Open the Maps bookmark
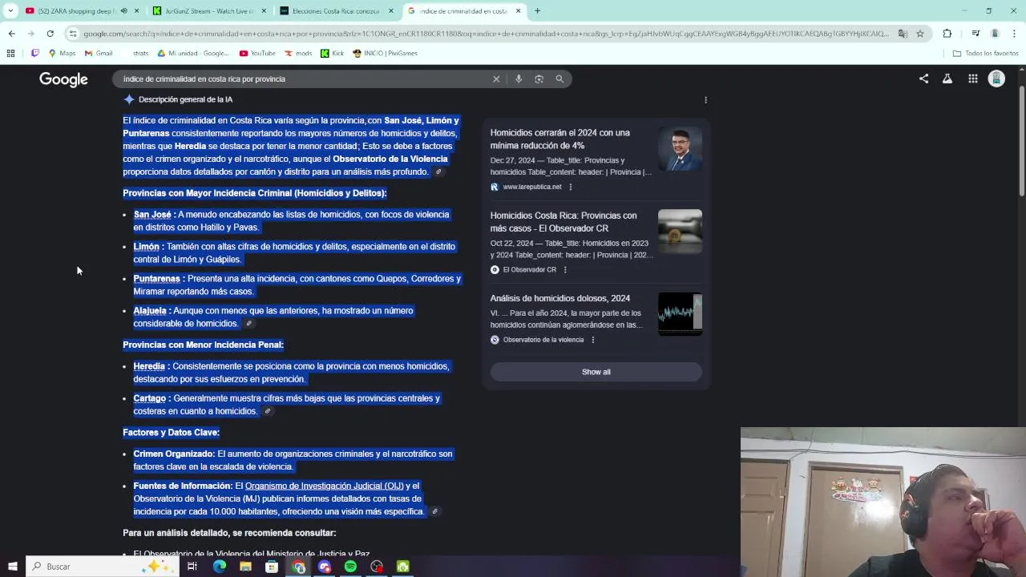This screenshot has width=1026, height=577. tap(62, 53)
